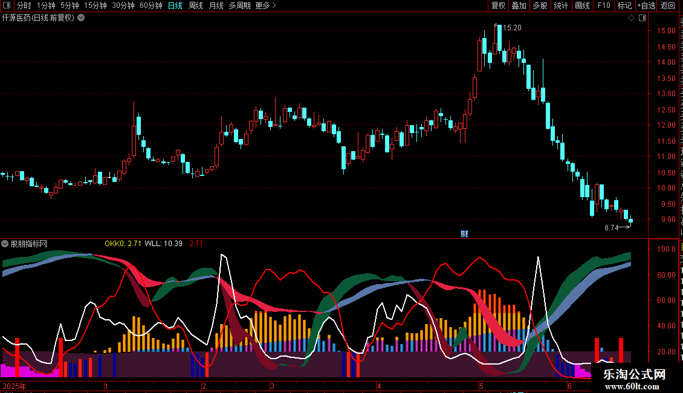This screenshot has height=393, width=683.
Task: Switch to 日线 daily chart
Action: 175,5
